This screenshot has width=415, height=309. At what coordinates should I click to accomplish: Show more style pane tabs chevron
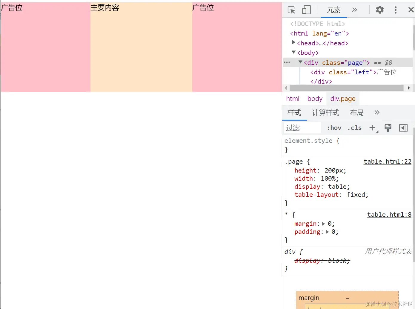[377, 113]
